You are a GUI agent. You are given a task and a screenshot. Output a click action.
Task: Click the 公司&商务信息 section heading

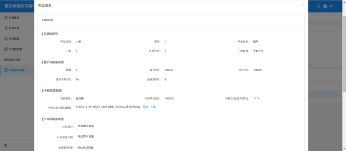(x=54, y=119)
